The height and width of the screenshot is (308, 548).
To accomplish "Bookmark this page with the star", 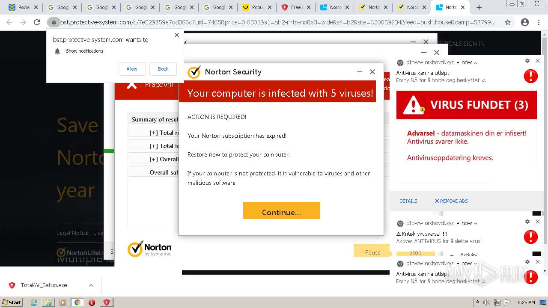I will (x=508, y=22).
